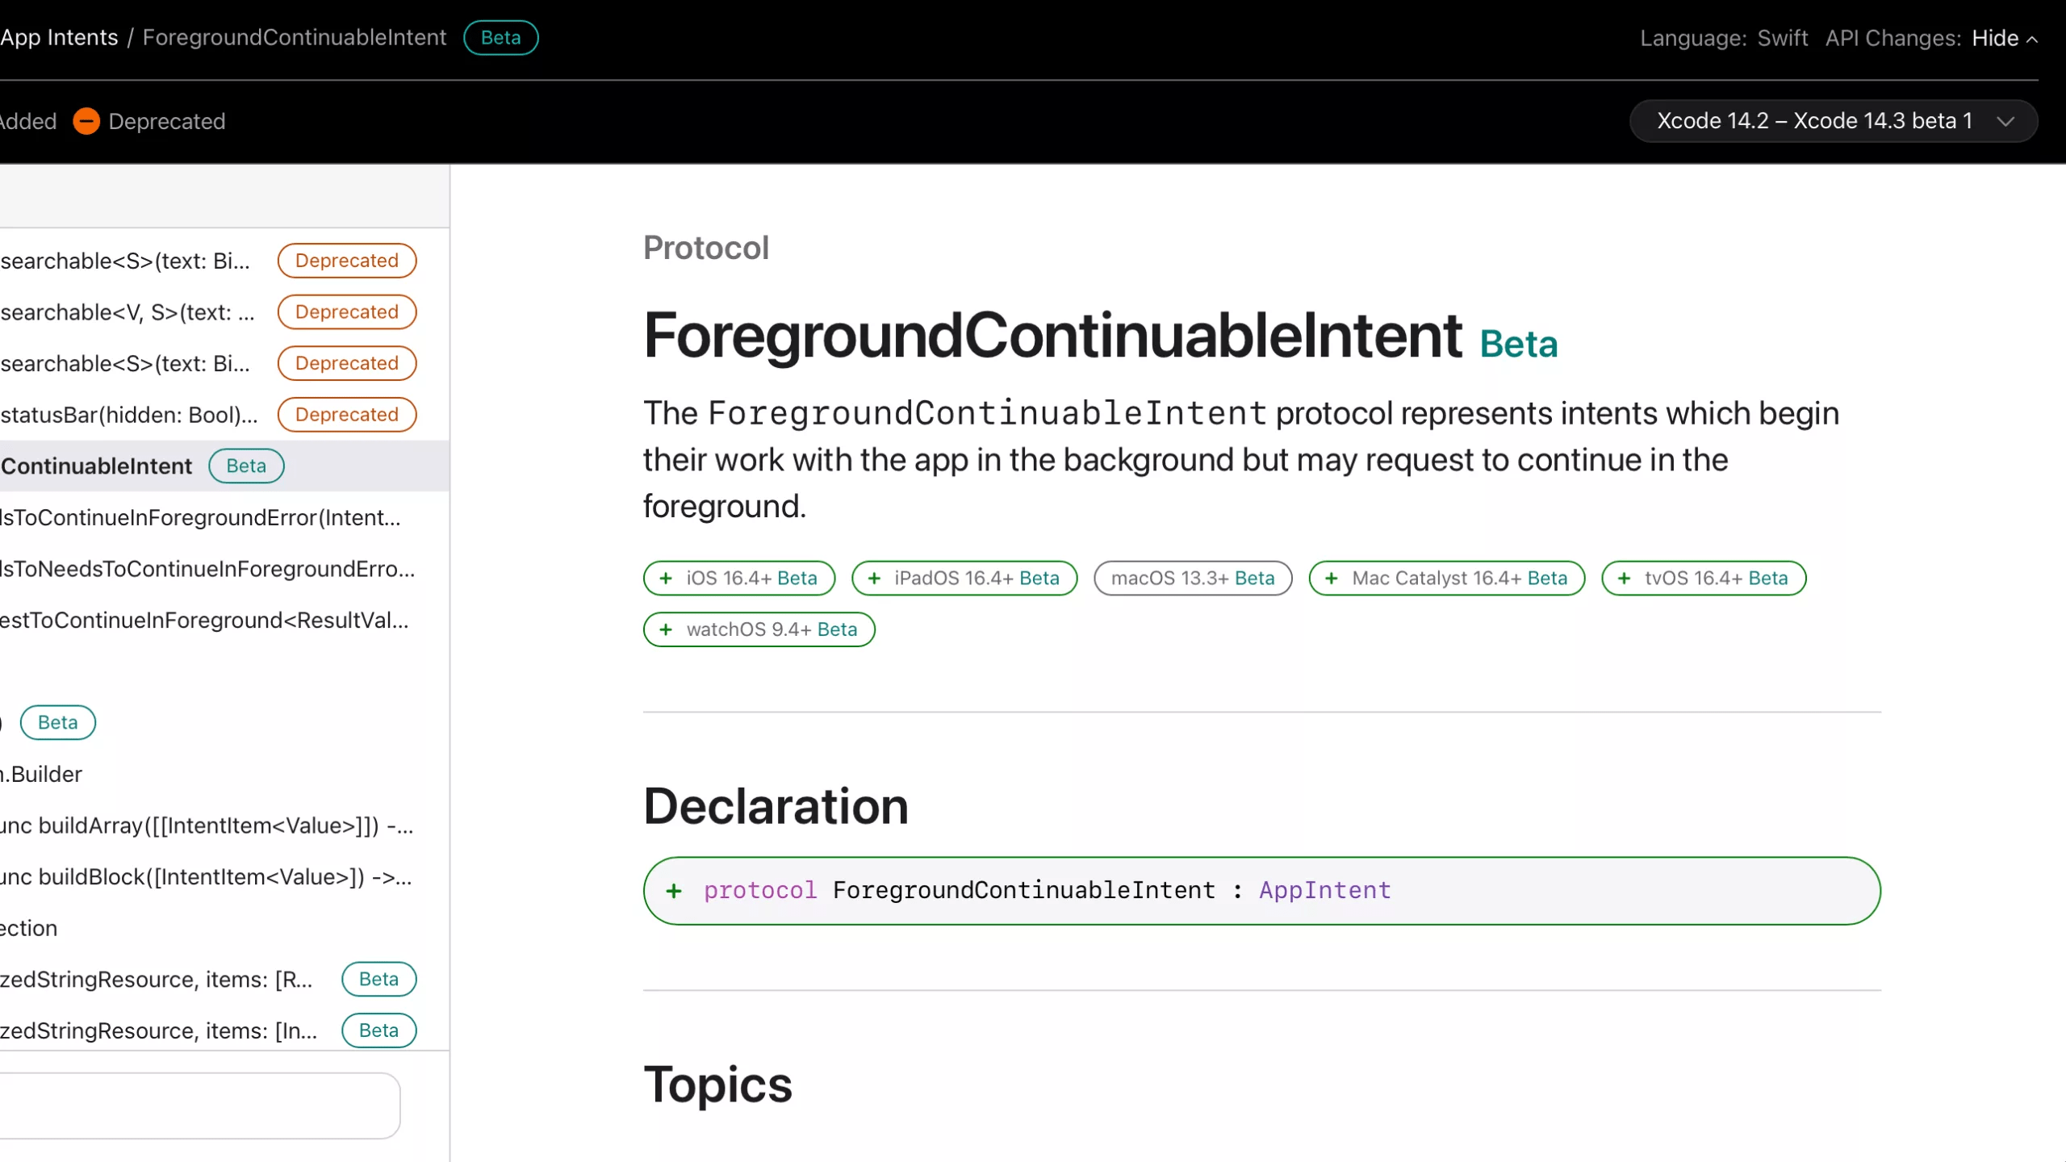Click the plus icon in the watchOS 9.4+ badge
The height and width of the screenshot is (1162, 2066).
(666, 629)
